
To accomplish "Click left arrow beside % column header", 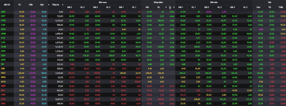I will click(166, 7).
